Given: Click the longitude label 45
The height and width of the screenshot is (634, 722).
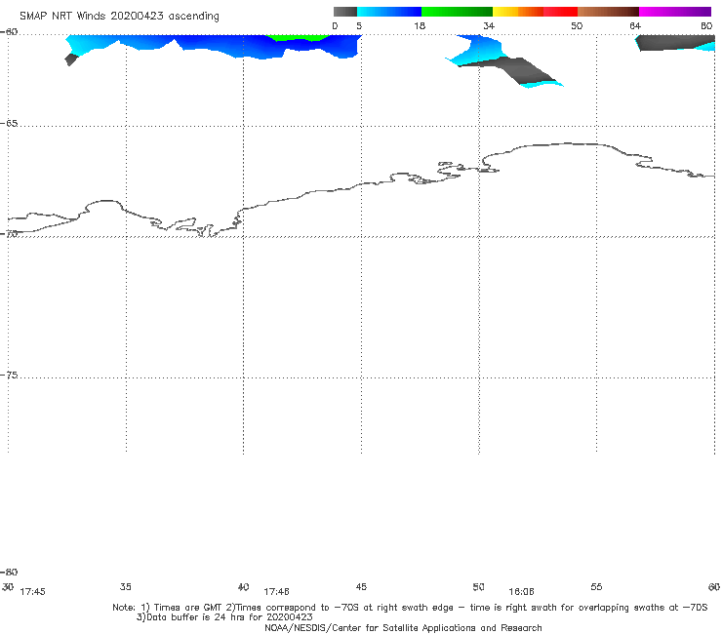Looking at the screenshot, I should coord(361,587).
